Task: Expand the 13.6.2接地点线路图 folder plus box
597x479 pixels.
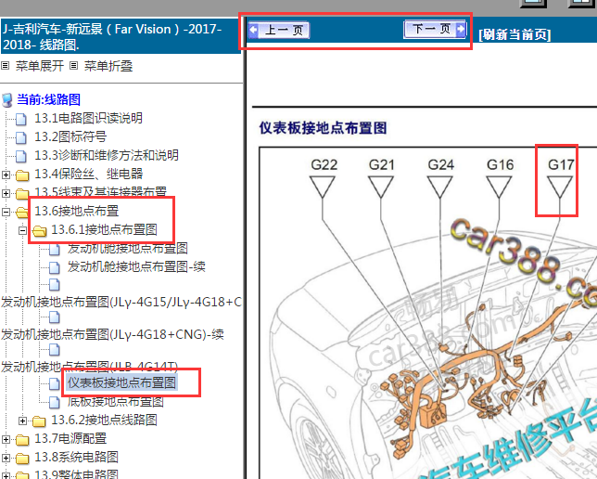Action: pos(23,421)
